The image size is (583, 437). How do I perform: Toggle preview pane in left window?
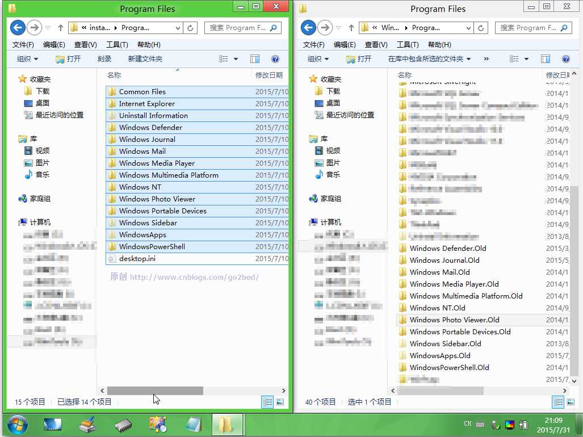(255, 58)
